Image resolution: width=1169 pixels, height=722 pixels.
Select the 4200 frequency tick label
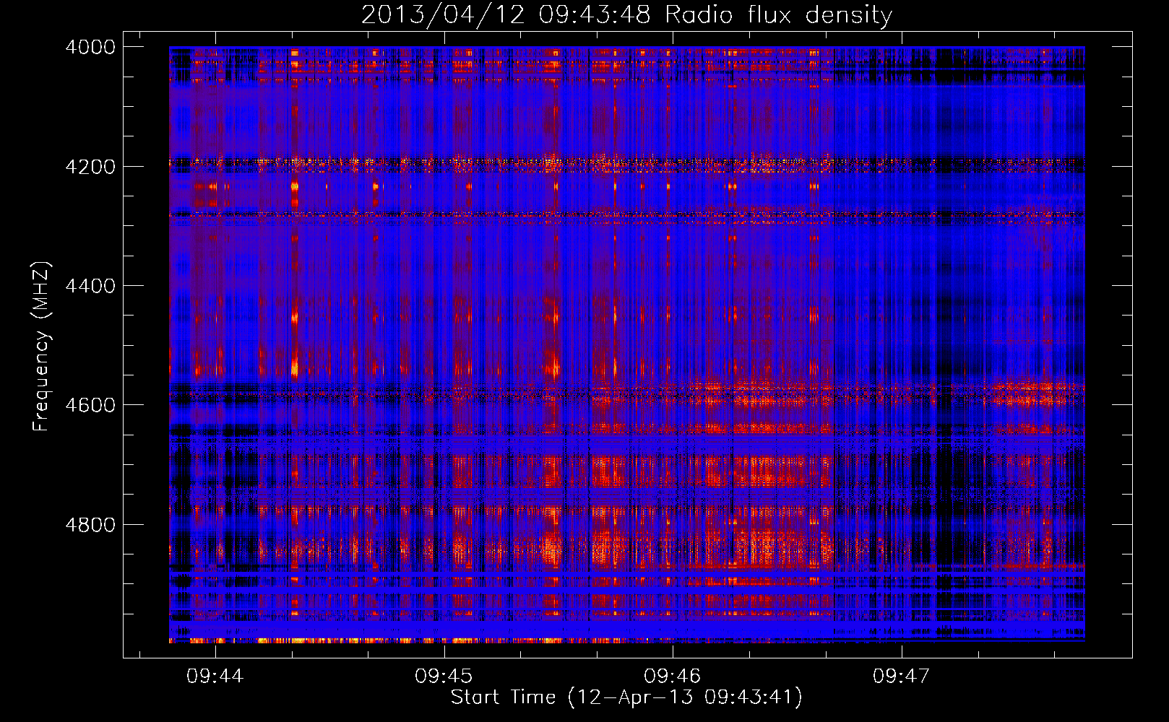[90, 166]
